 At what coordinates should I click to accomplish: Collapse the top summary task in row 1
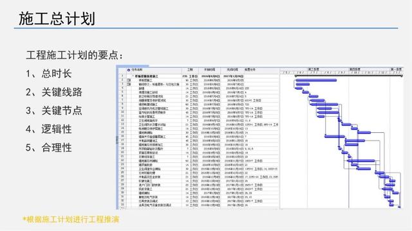point(133,76)
